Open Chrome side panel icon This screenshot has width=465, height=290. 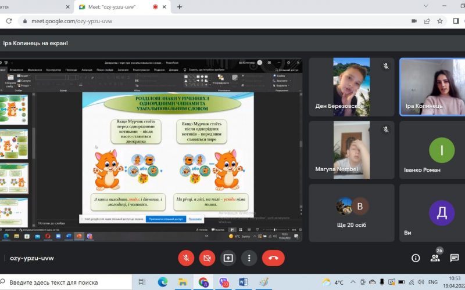click(455, 21)
